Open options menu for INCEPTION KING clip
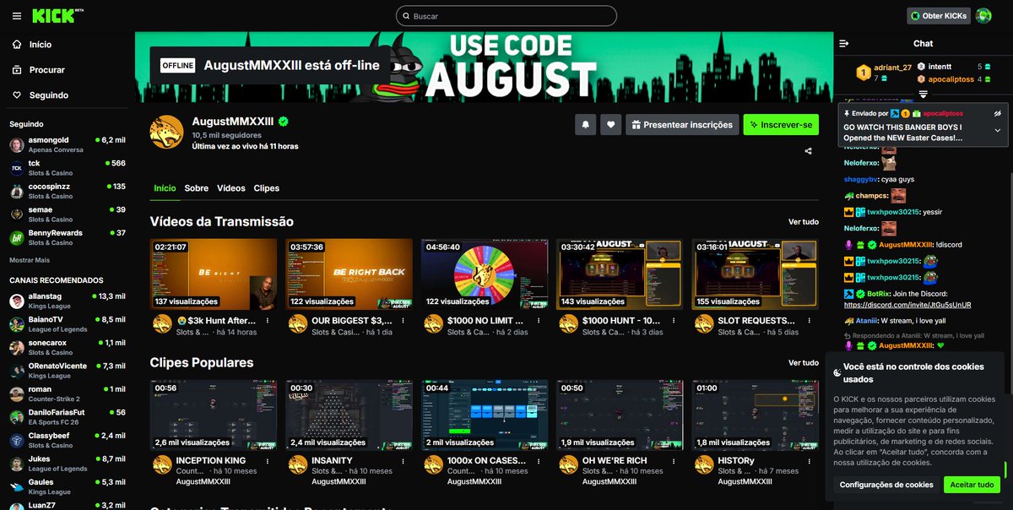Viewport: 1013px width, 510px height. [268, 461]
